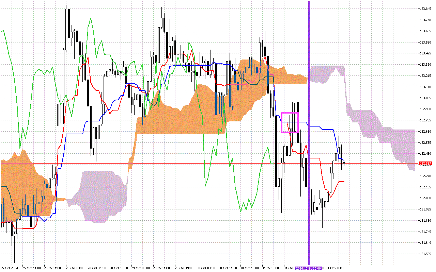The width and height of the screenshot is (436, 272).
Task: Click the highlighted 2024.10.31 20:00 date label
Action: pyautogui.click(x=308, y=268)
